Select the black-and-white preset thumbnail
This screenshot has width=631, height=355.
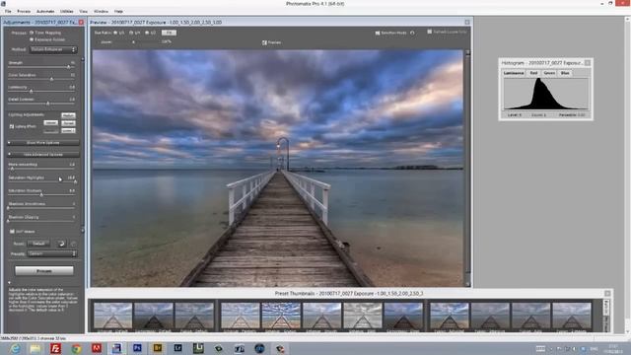(x=363, y=316)
